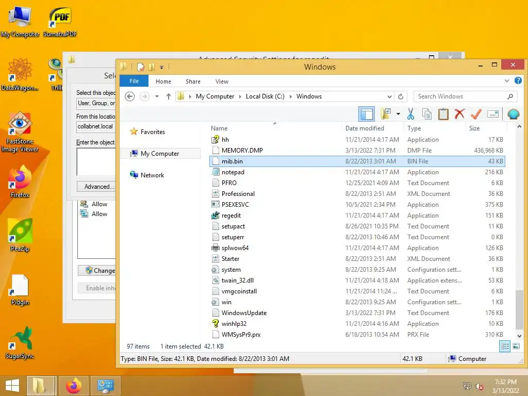Screen dimensions: 528x396
Task: Toggle the navigation pane toolbar button
Action: click(x=367, y=114)
